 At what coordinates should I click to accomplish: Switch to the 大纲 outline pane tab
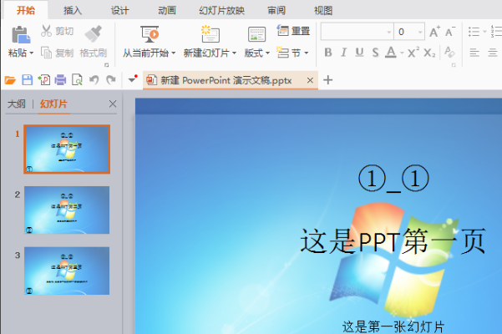coord(17,104)
